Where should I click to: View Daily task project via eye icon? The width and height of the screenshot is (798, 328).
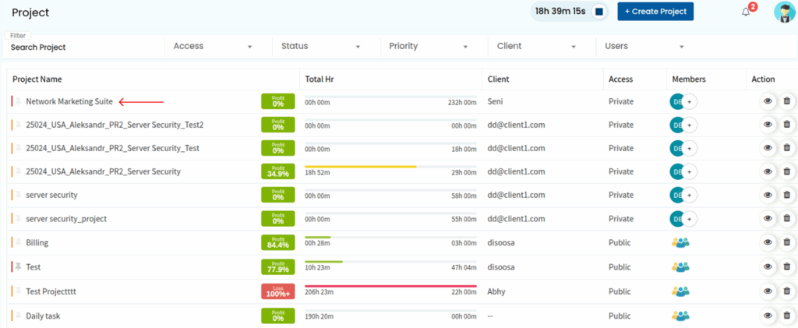(768, 316)
